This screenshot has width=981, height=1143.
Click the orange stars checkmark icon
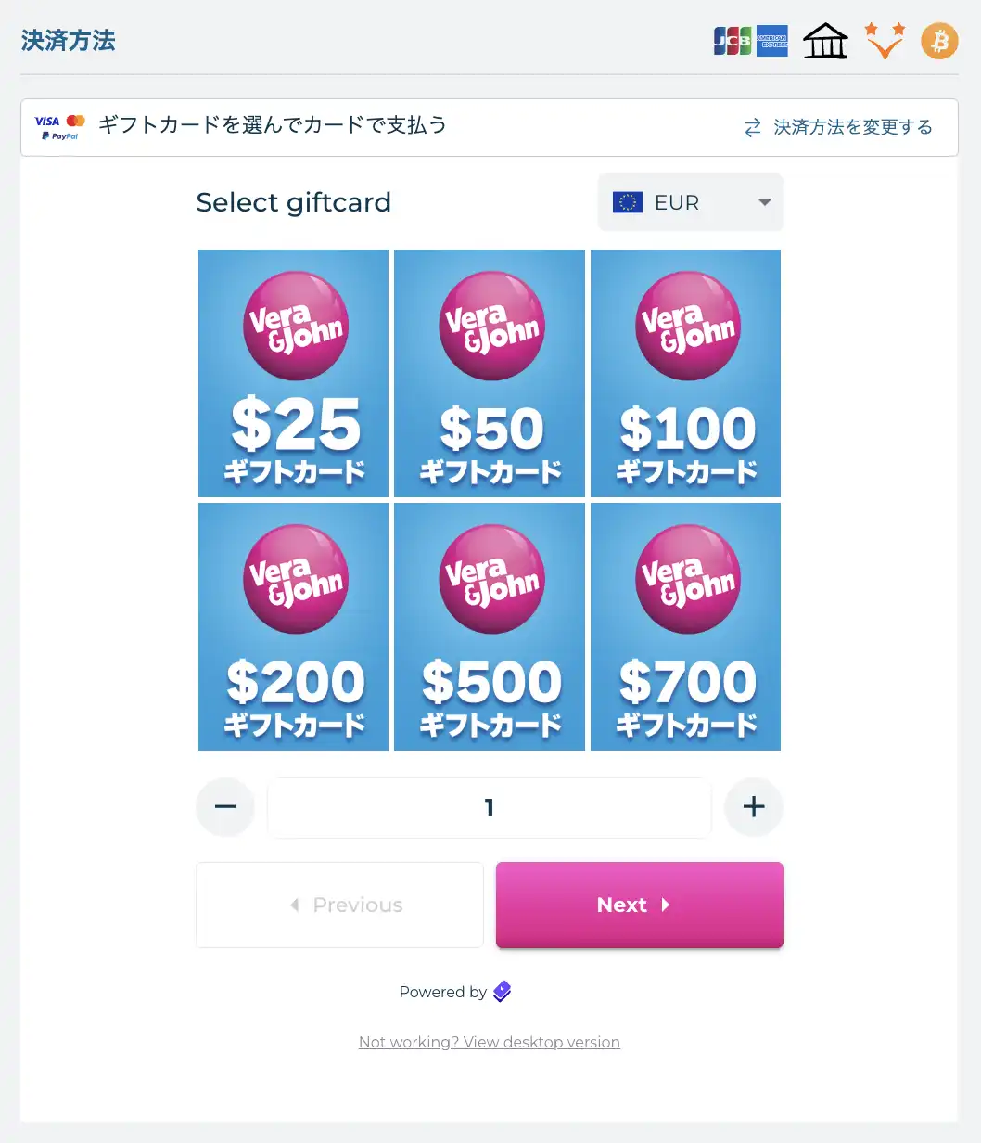pyautogui.click(x=884, y=42)
